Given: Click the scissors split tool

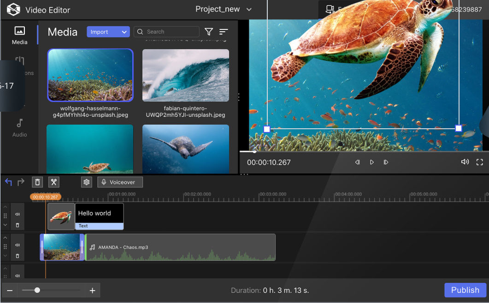Looking at the screenshot, I should click(54, 182).
